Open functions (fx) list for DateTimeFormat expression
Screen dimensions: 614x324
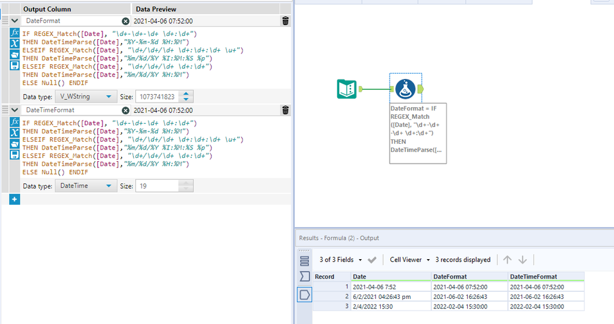[15, 122]
